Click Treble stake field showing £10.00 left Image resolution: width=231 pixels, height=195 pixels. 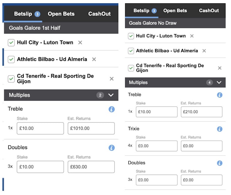tap(40, 128)
